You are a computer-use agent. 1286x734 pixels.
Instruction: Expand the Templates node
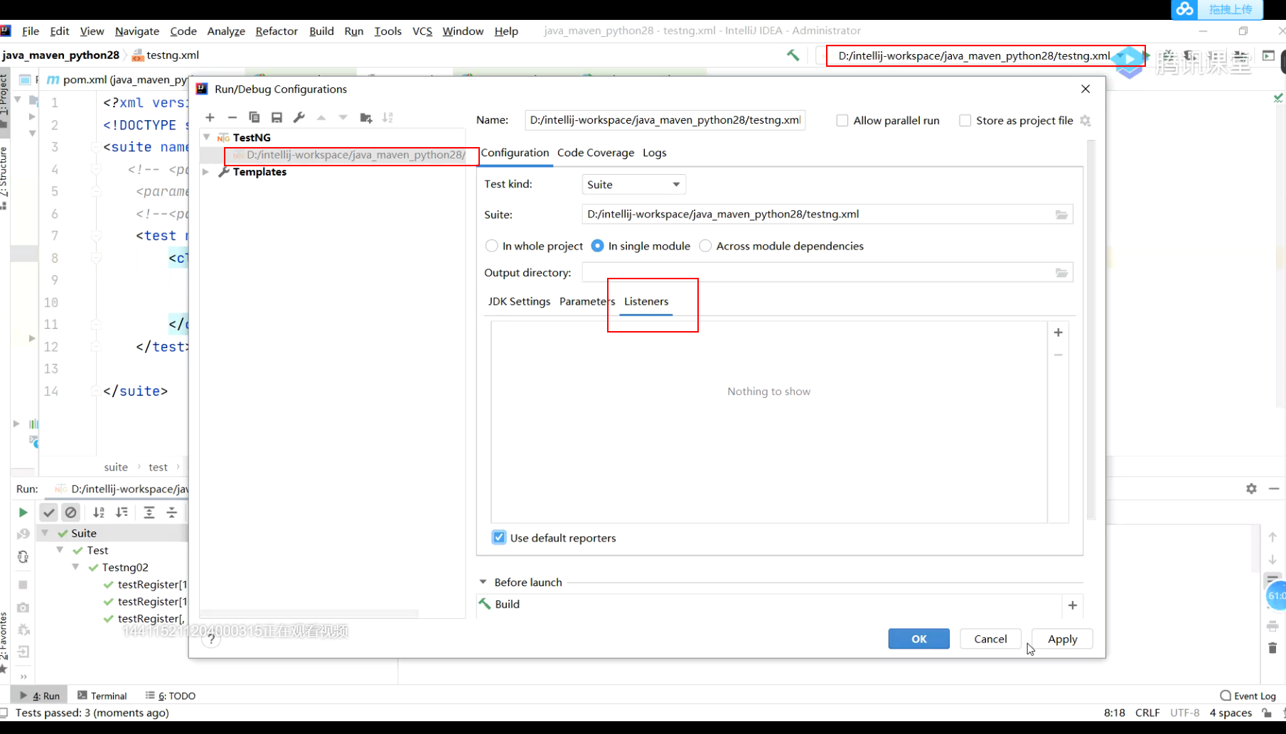[206, 172]
